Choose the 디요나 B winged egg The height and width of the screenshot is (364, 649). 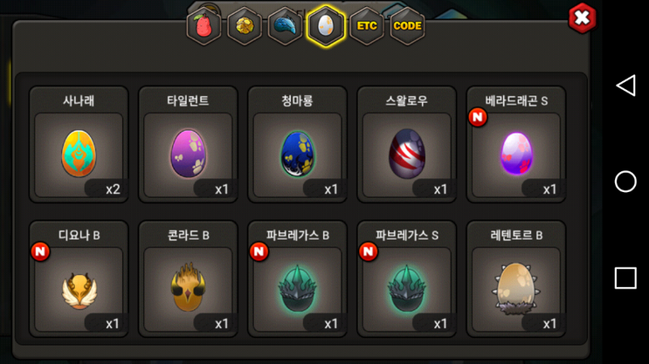(x=79, y=278)
